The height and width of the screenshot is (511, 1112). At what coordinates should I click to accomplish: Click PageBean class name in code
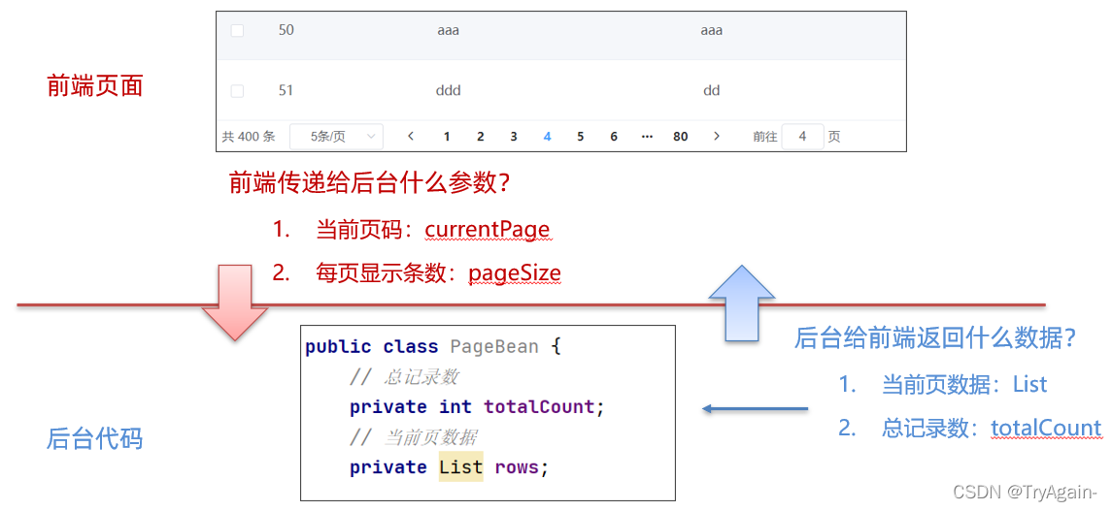(x=494, y=347)
